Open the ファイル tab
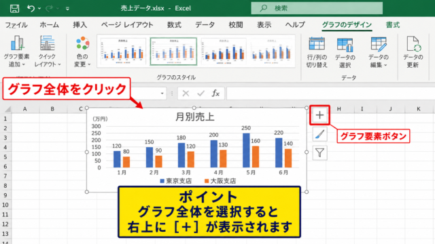The height and width of the screenshot is (244, 435). pyautogui.click(x=16, y=25)
